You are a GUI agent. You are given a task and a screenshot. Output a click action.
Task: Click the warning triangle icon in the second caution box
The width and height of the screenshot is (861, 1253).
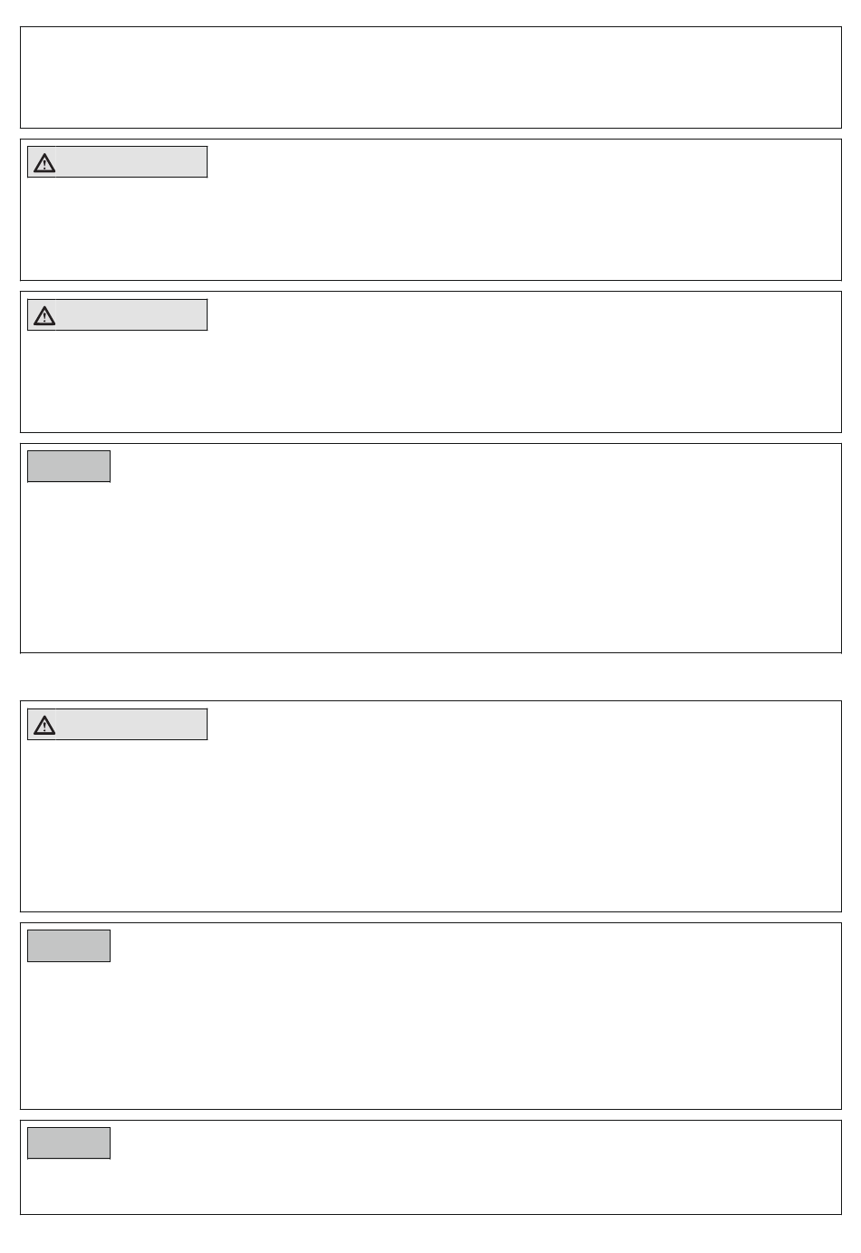tap(44, 315)
